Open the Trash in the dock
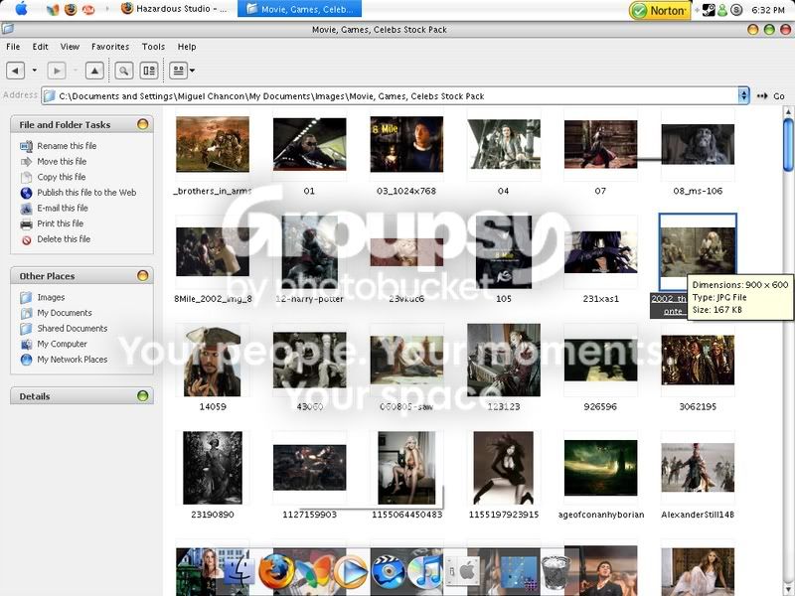 click(x=556, y=572)
